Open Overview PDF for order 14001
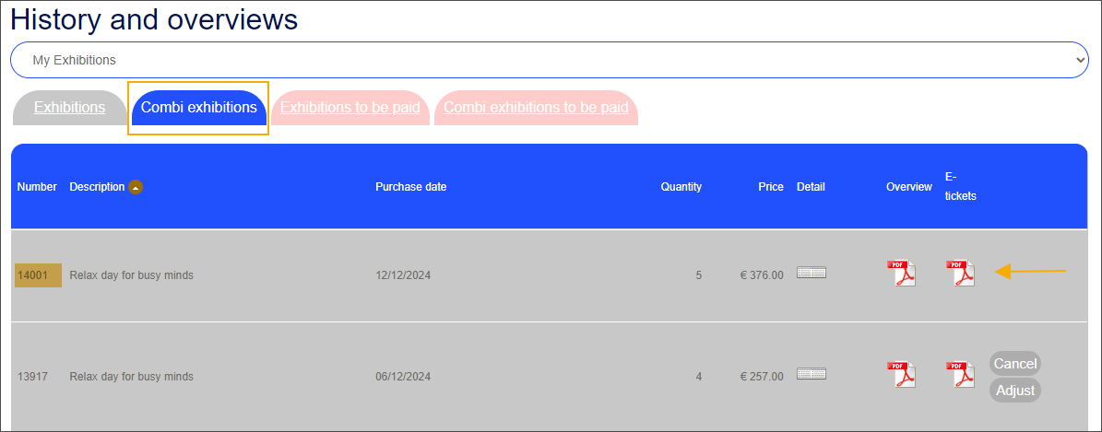This screenshot has height=432, width=1102. (x=901, y=274)
